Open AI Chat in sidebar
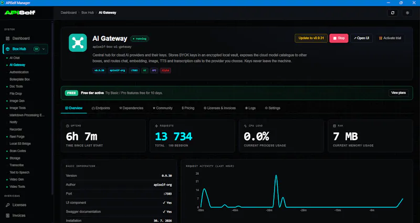 [15, 58]
